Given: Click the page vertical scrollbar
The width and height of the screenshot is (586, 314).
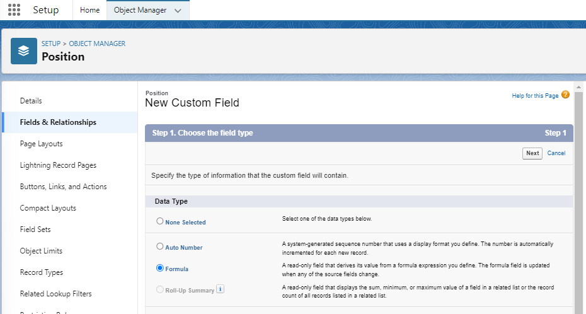Looking at the screenshot, I should point(580,202).
